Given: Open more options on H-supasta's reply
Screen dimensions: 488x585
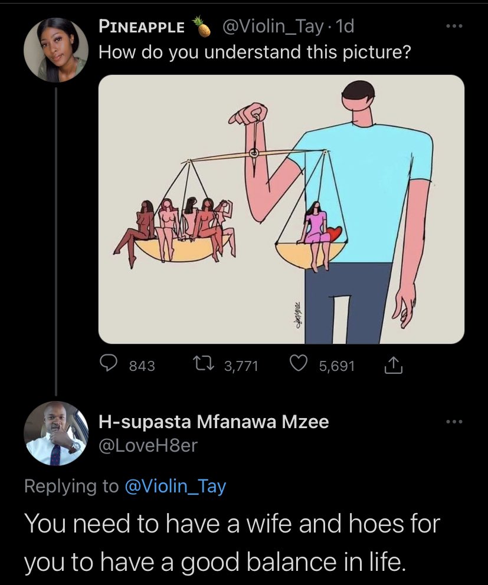Looking at the screenshot, I should click(x=451, y=422).
